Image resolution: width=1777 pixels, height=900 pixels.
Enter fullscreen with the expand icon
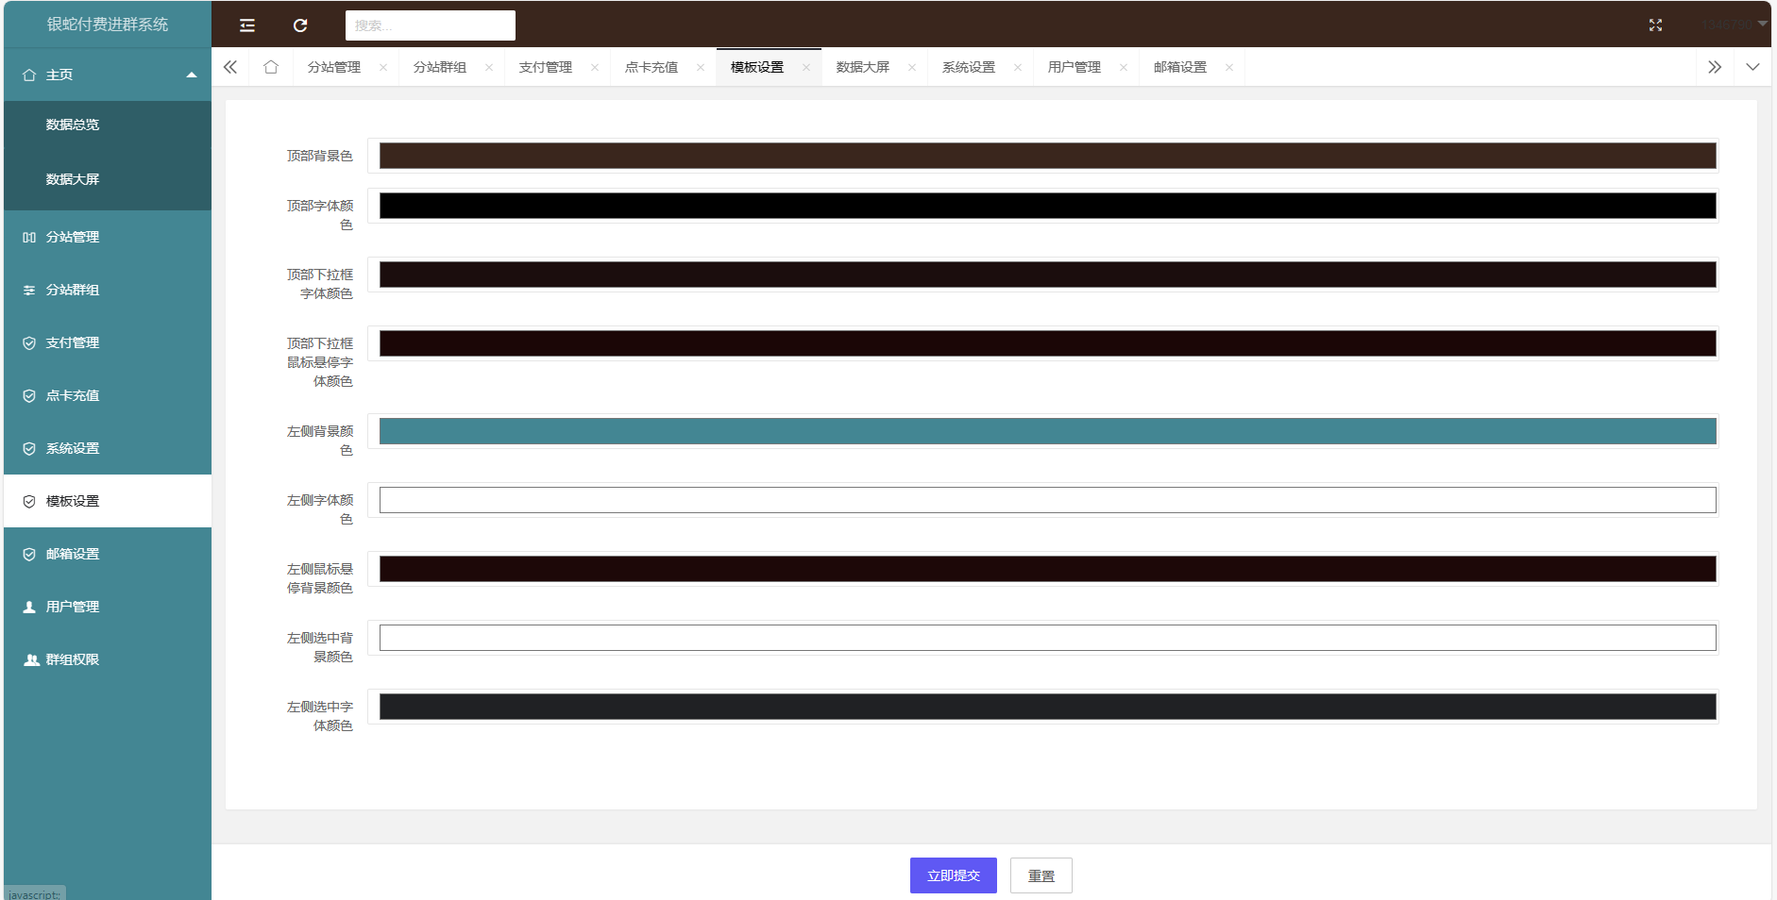(x=1655, y=25)
